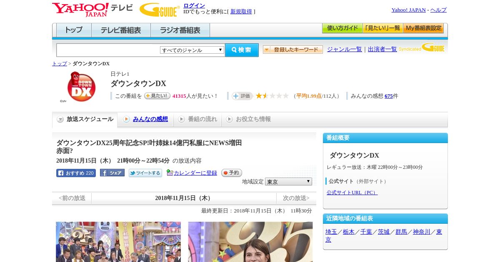Go to <前の放送 previous broadcast
The width and height of the screenshot is (500, 262).
pyautogui.click(x=72, y=198)
